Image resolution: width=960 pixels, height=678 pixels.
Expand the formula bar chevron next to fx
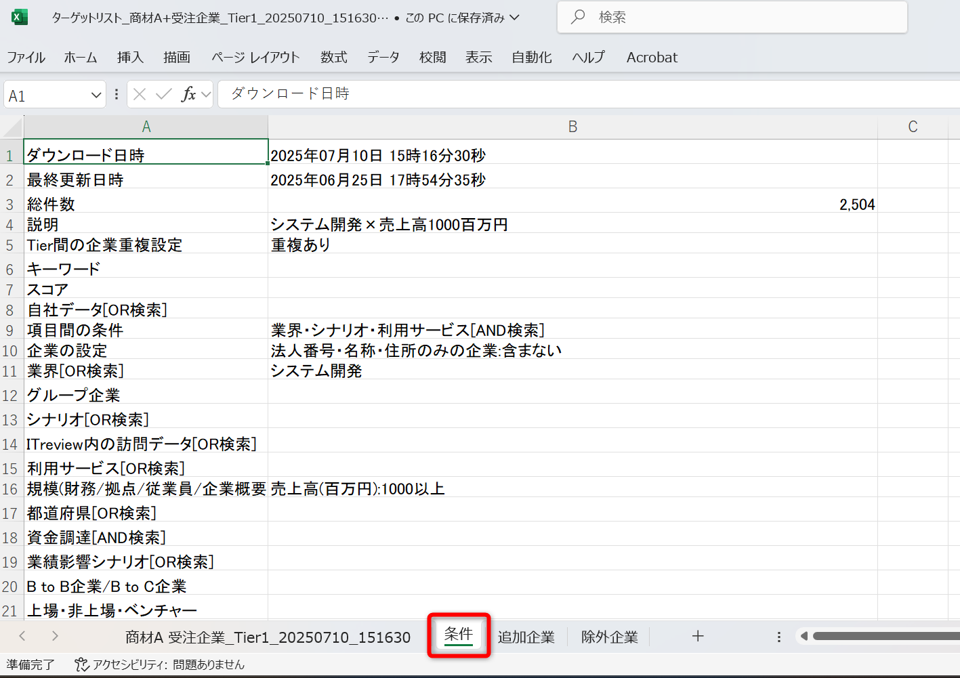pos(206,95)
